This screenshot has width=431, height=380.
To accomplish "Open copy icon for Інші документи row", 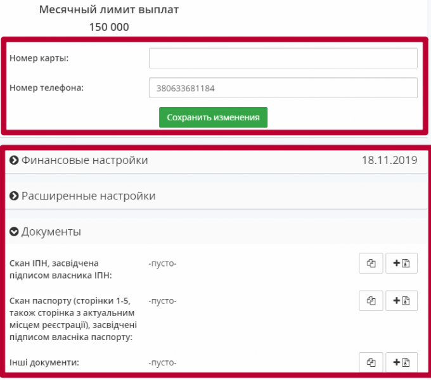I will point(371,362).
